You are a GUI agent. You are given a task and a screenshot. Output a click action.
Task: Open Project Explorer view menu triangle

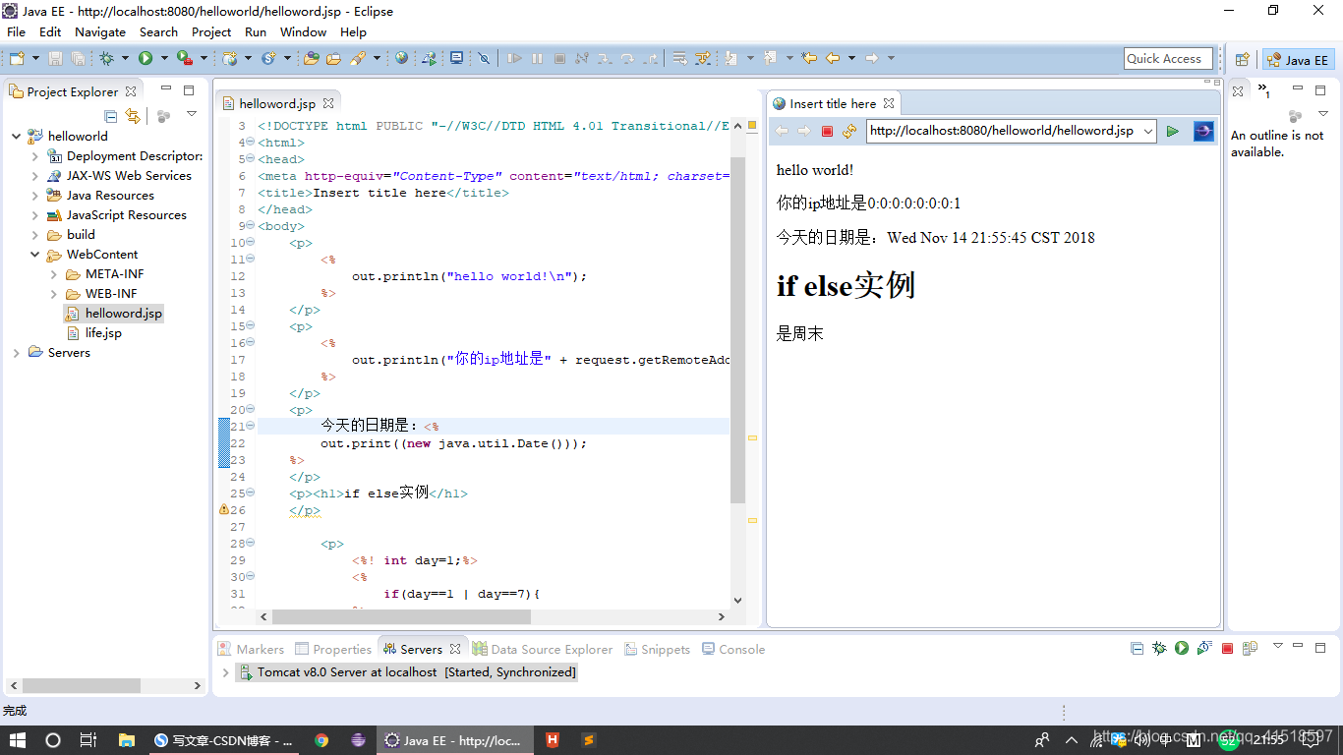[193, 115]
